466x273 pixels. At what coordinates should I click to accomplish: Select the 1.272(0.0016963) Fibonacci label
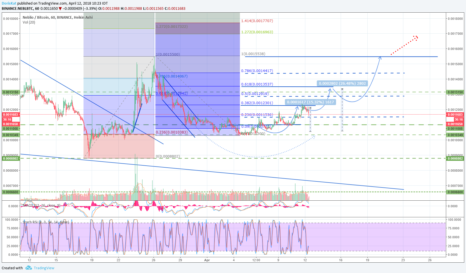click(x=257, y=32)
